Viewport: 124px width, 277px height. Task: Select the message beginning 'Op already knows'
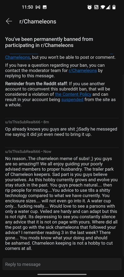pyautogui.click(x=61, y=132)
